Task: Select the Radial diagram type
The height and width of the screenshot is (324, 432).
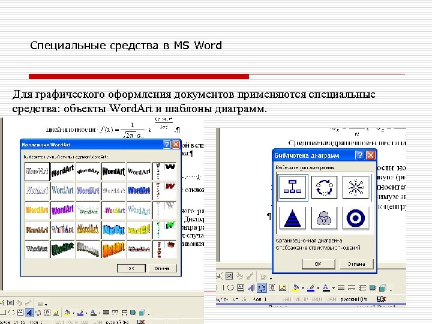Action: click(x=356, y=187)
